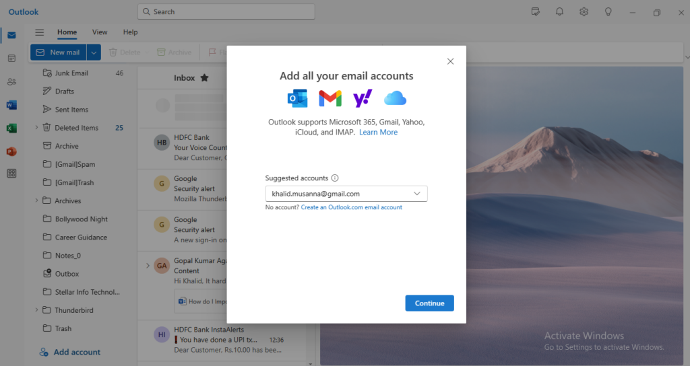
Task: Click the Yahoo logo in the dialog
Action: 363,98
